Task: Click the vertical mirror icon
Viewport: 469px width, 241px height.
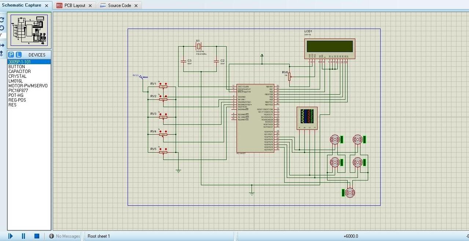Action: [2, 53]
